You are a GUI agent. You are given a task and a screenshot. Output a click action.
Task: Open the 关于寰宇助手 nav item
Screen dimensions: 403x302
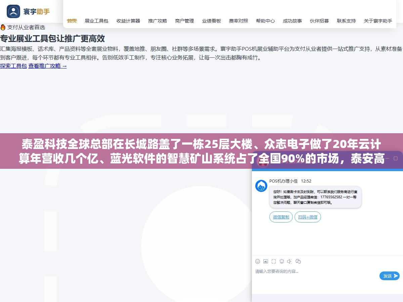[378, 21]
